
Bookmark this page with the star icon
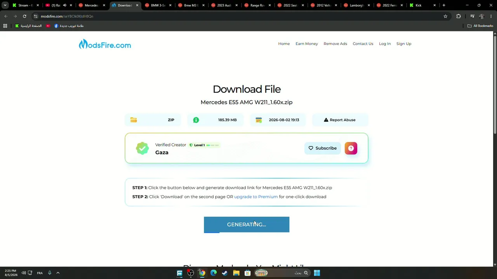pyautogui.click(x=445, y=16)
